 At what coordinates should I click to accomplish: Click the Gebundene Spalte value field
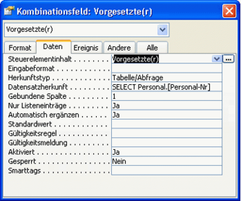tap(166, 96)
